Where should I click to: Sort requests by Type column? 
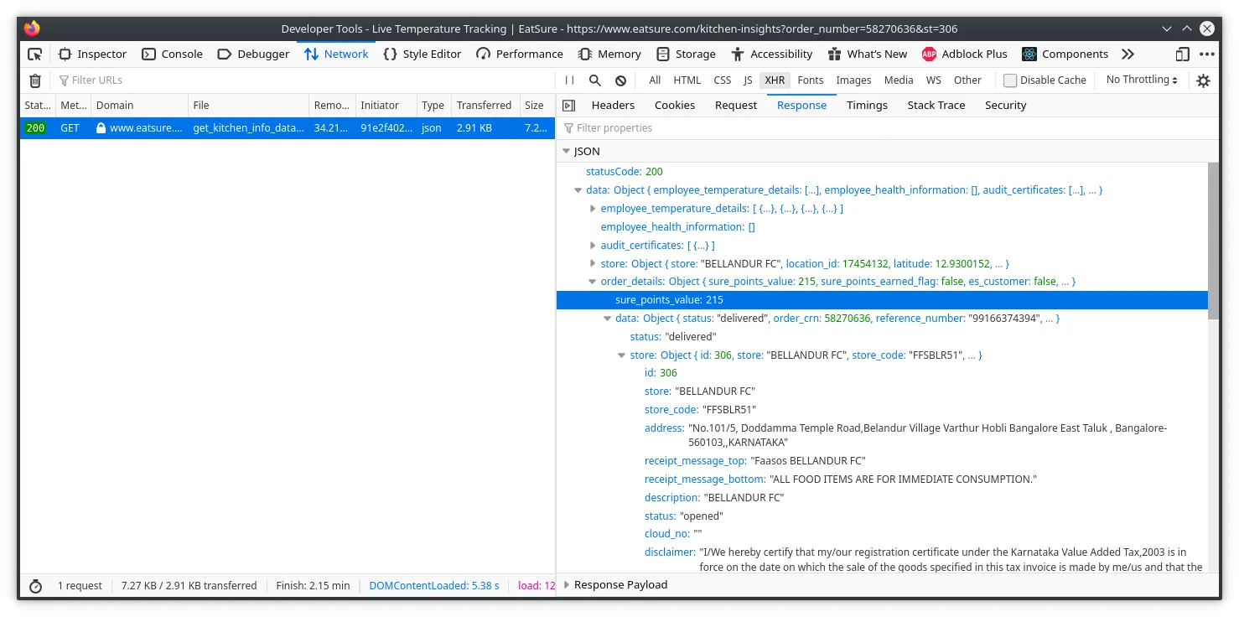[x=433, y=106]
